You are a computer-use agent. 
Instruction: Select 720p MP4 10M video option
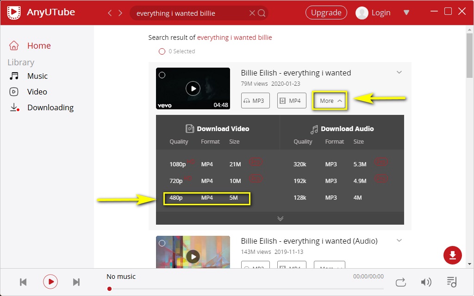205,181
